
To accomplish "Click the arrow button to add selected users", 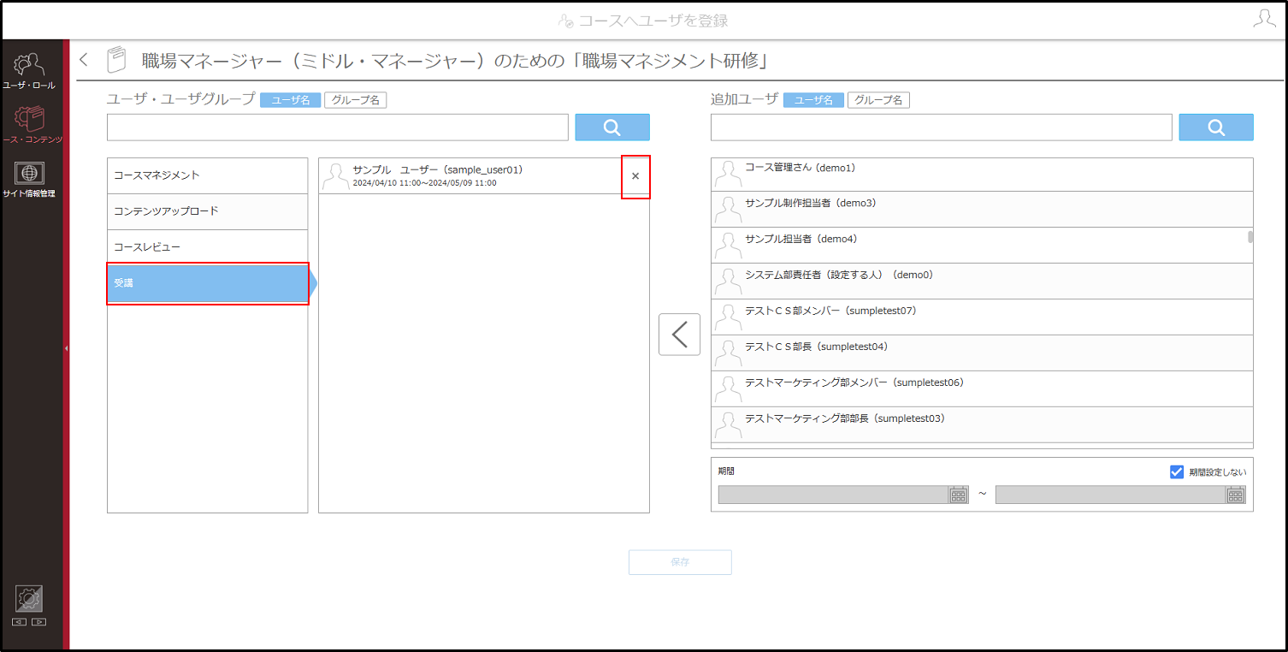I will point(679,335).
